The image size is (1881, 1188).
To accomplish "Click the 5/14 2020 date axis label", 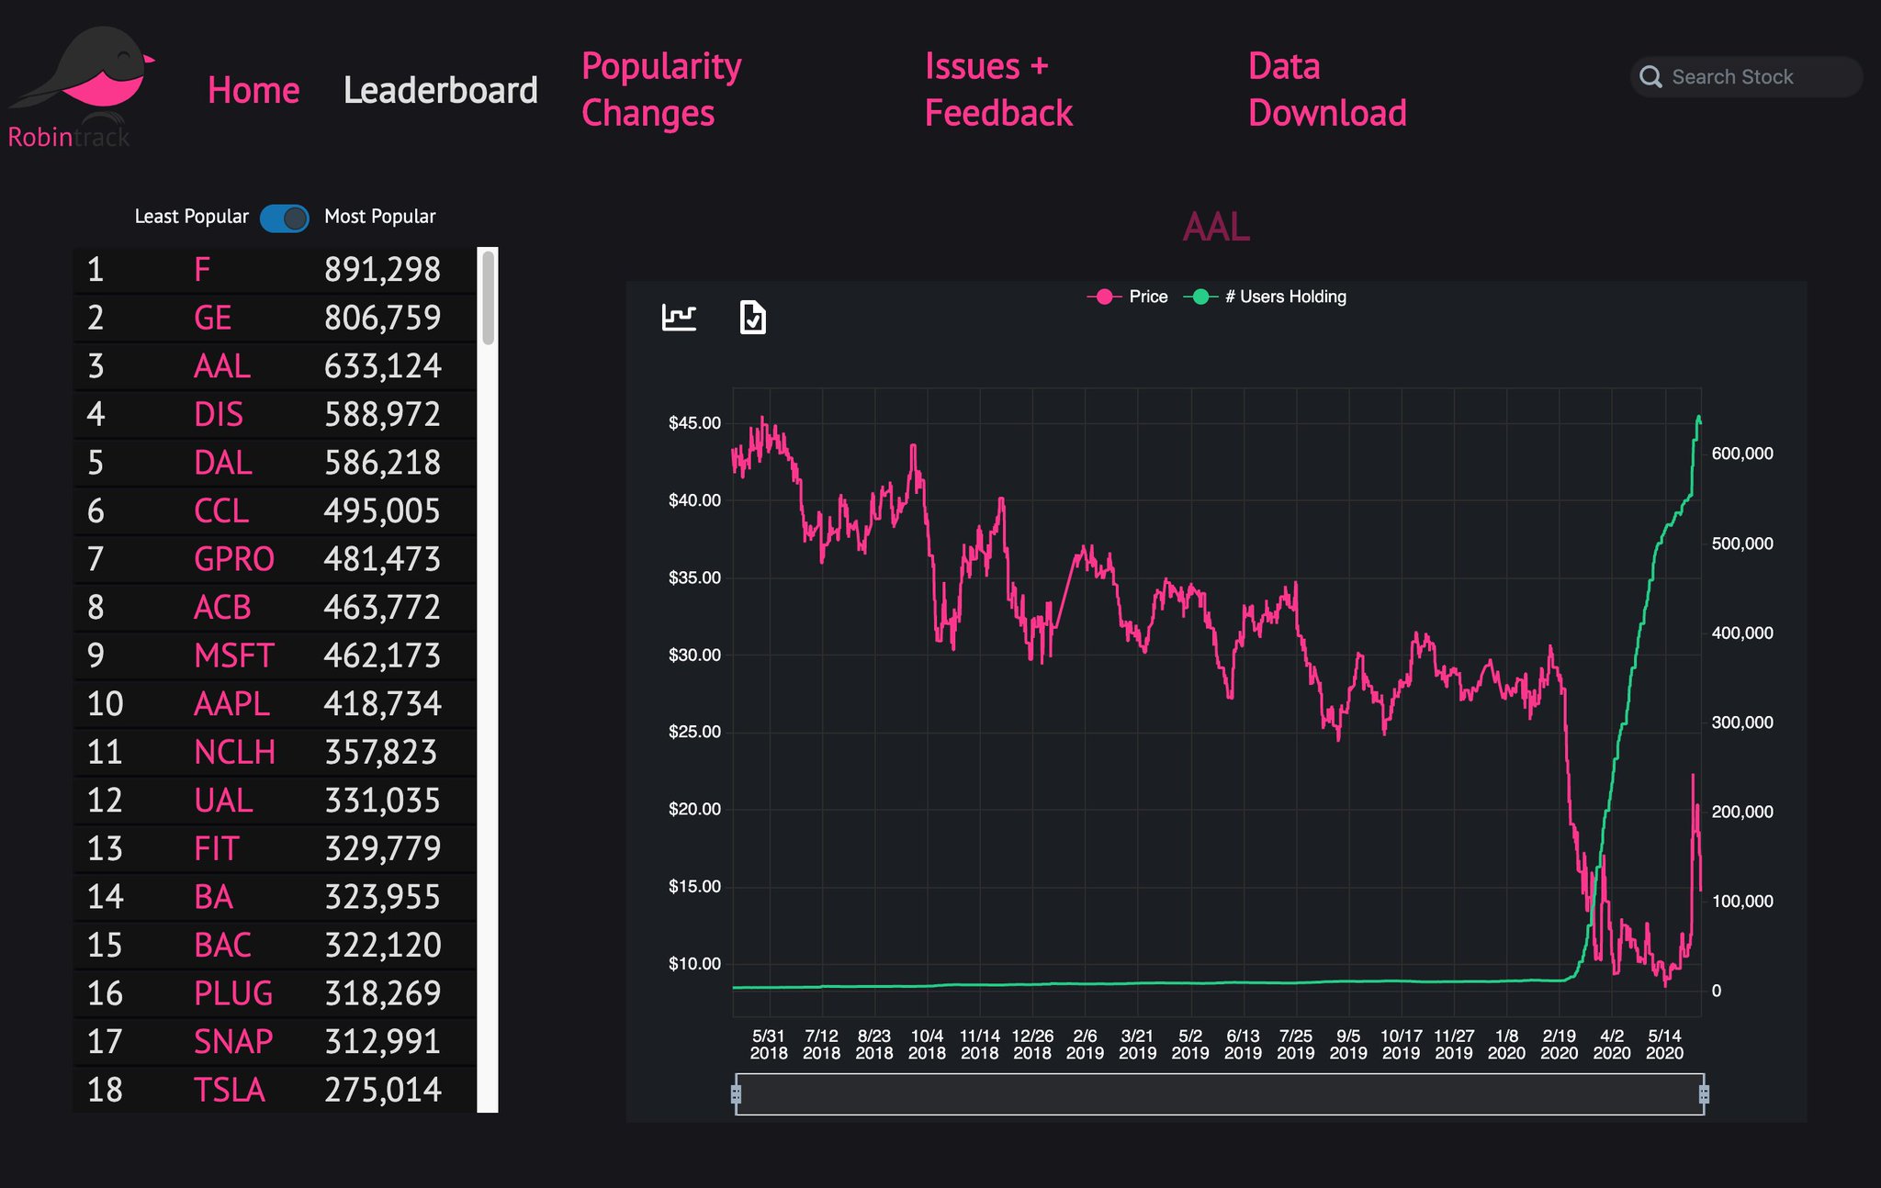I will point(1664,1045).
